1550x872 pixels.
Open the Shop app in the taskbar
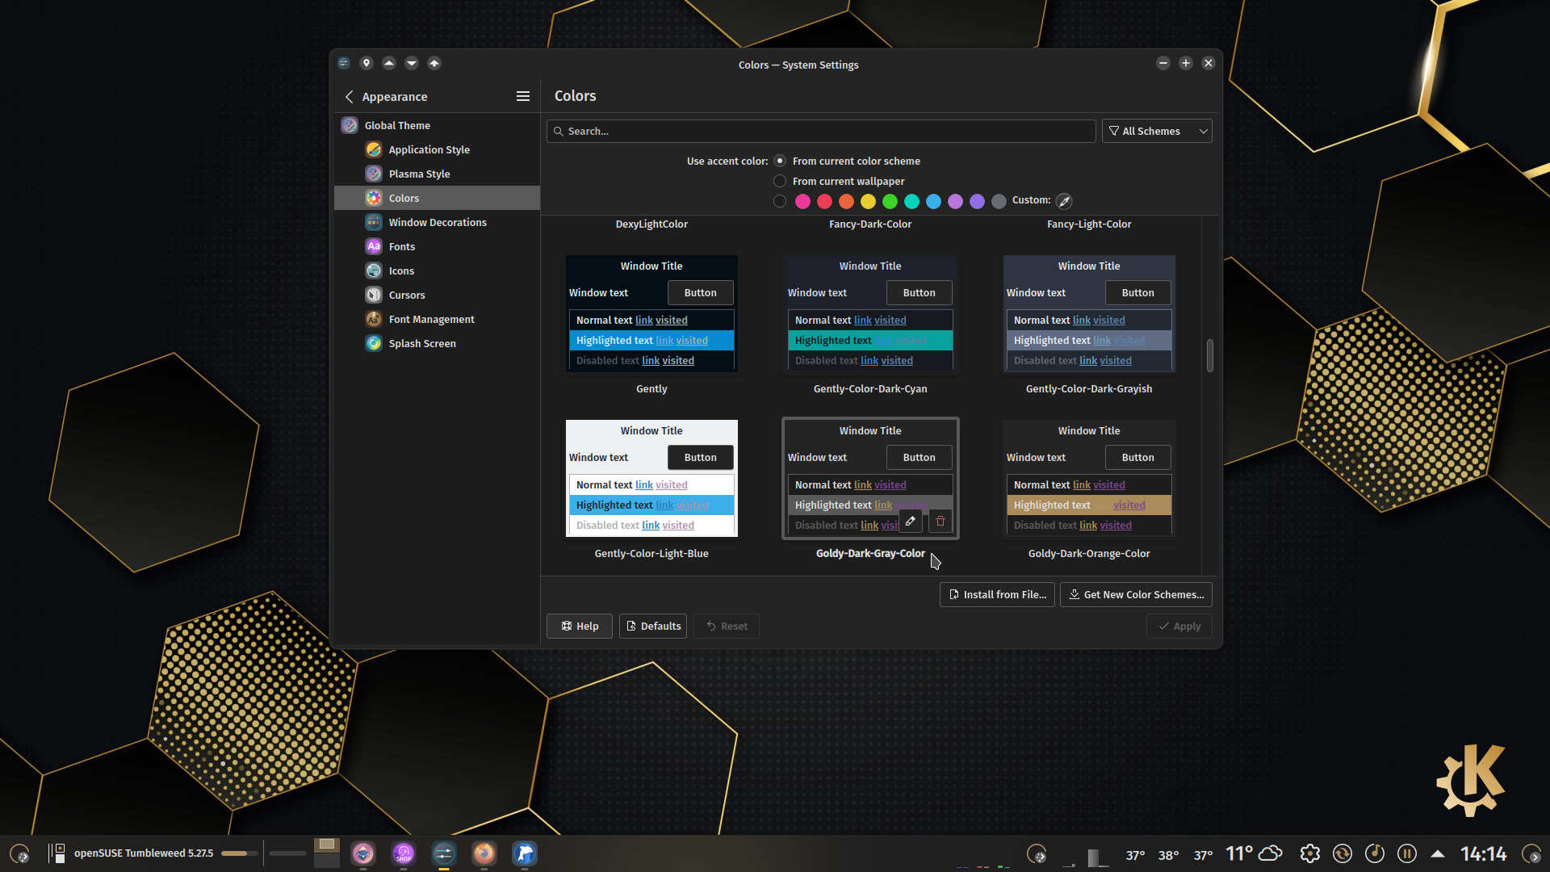point(404,853)
